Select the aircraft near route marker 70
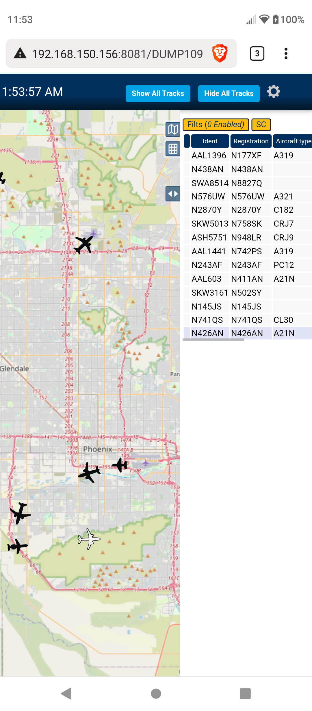 coord(20,513)
